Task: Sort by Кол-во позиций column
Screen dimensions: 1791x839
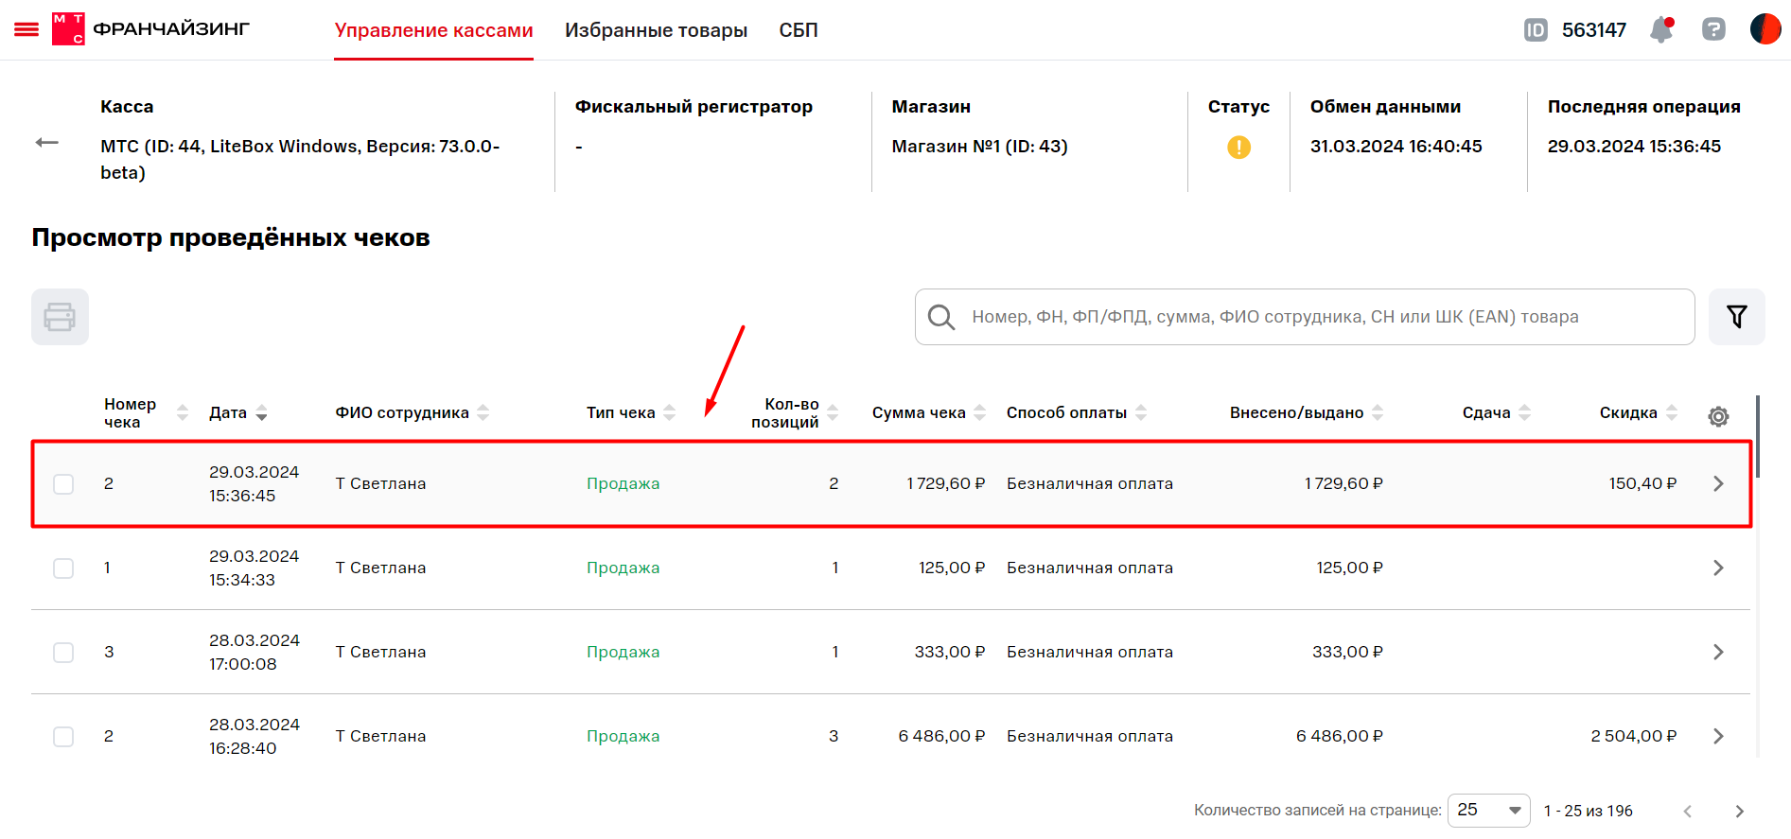Action: [833, 412]
